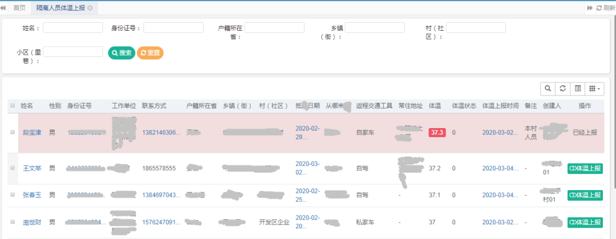This screenshot has width=616, height=239.
Task: Click the 姓名 input field
Action: (x=72, y=27)
